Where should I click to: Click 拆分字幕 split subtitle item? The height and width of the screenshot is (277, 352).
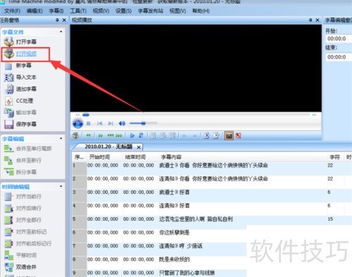(x=26, y=172)
